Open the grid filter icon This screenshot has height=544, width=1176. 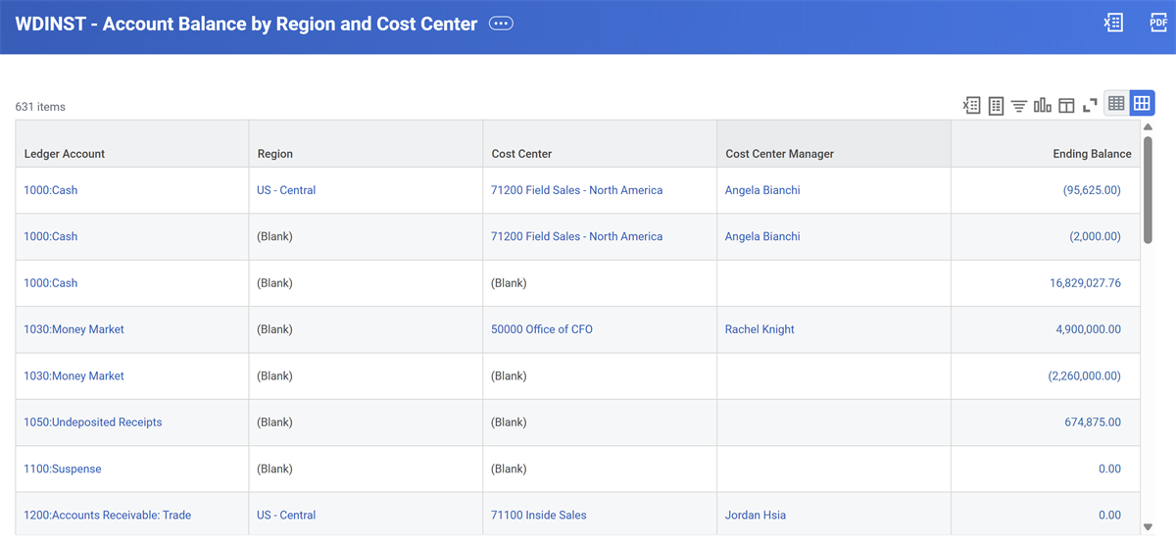pos(1019,105)
